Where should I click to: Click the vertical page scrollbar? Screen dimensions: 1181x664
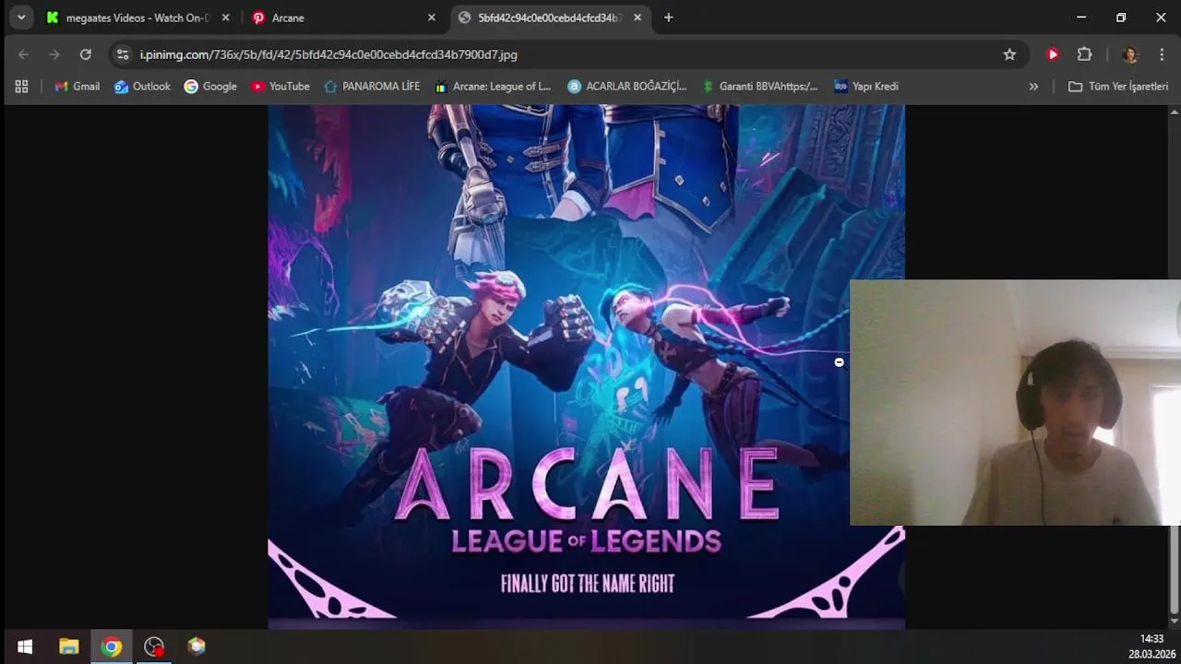[x=1174, y=570]
